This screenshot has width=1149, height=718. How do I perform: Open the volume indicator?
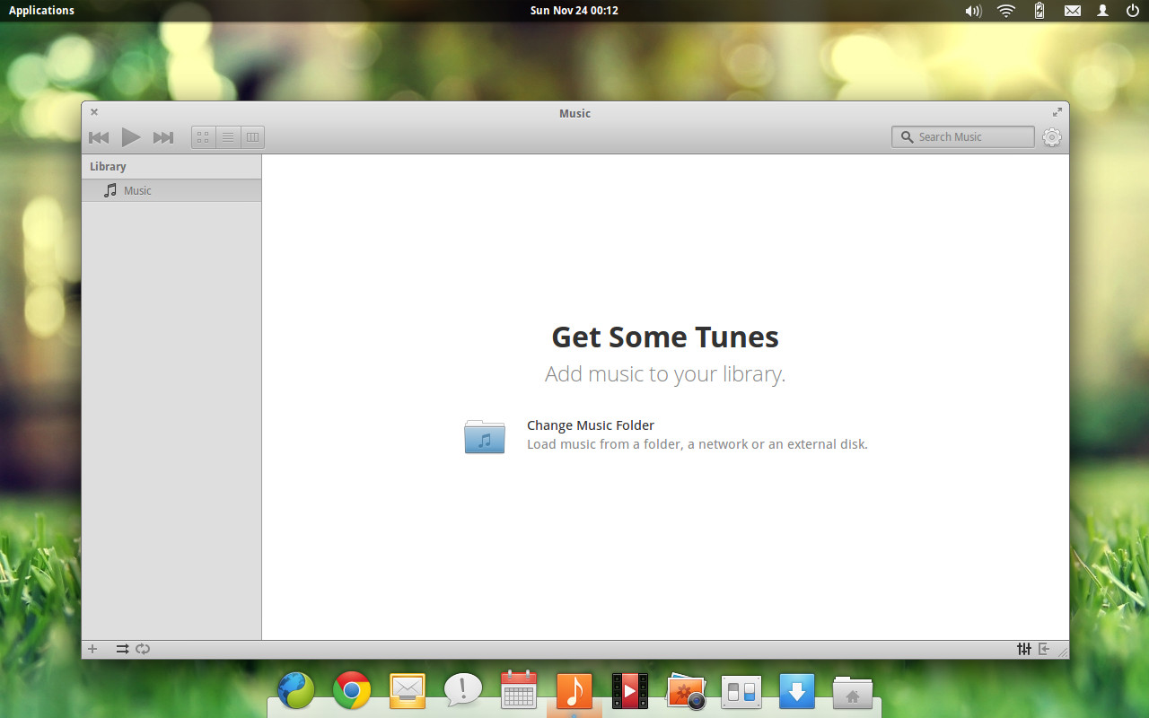click(x=973, y=11)
